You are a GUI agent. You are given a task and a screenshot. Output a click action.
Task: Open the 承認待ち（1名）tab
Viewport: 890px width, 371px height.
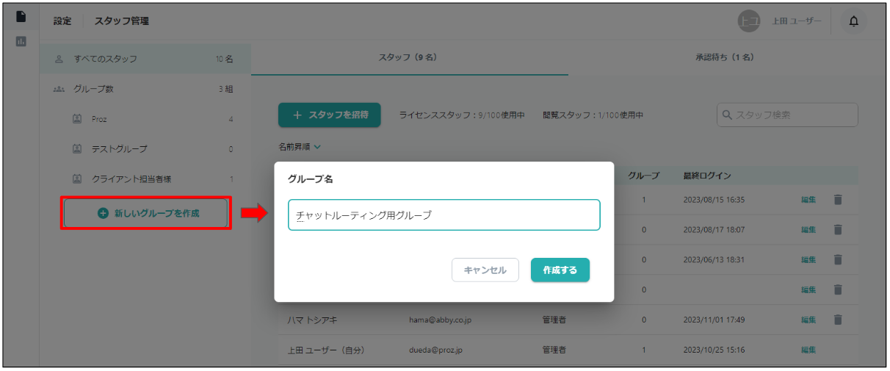click(x=725, y=57)
